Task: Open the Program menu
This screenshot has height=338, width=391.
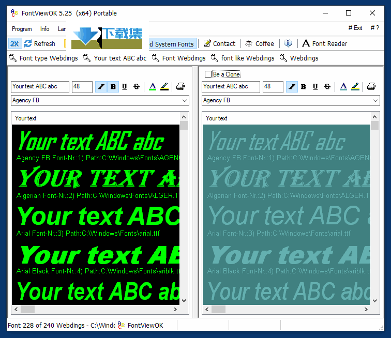Action: (x=22, y=29)
